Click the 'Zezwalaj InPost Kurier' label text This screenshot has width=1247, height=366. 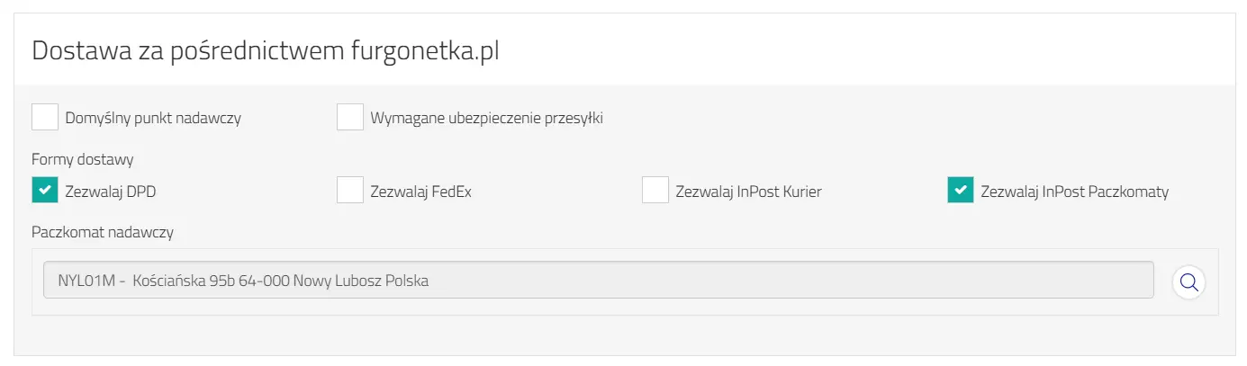click(749, 192)
